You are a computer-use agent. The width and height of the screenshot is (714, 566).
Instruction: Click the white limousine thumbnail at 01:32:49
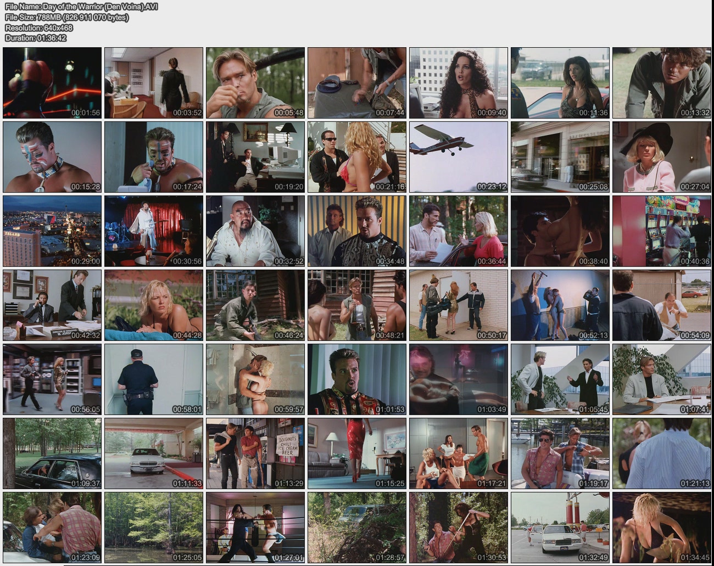point(560,528)
